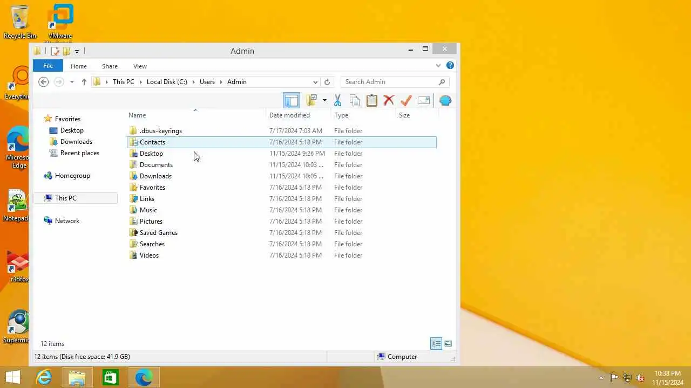Screen dimensions: 691x388
Task: Open Customize Quick Access Toolbar dropdown
Action: pos(77,51)
